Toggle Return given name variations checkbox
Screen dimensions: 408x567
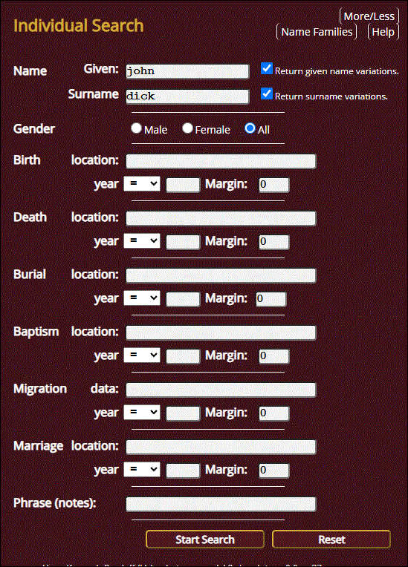click(267, 68)
